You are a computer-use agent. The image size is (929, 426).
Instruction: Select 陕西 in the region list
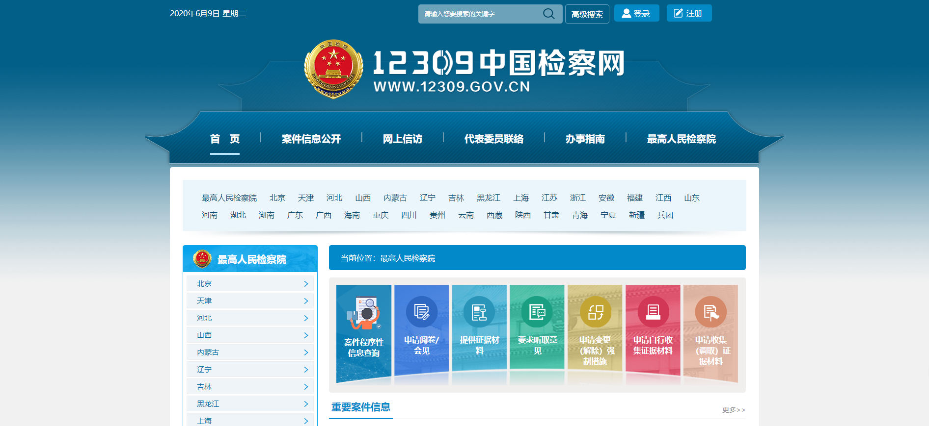(523, 215)
